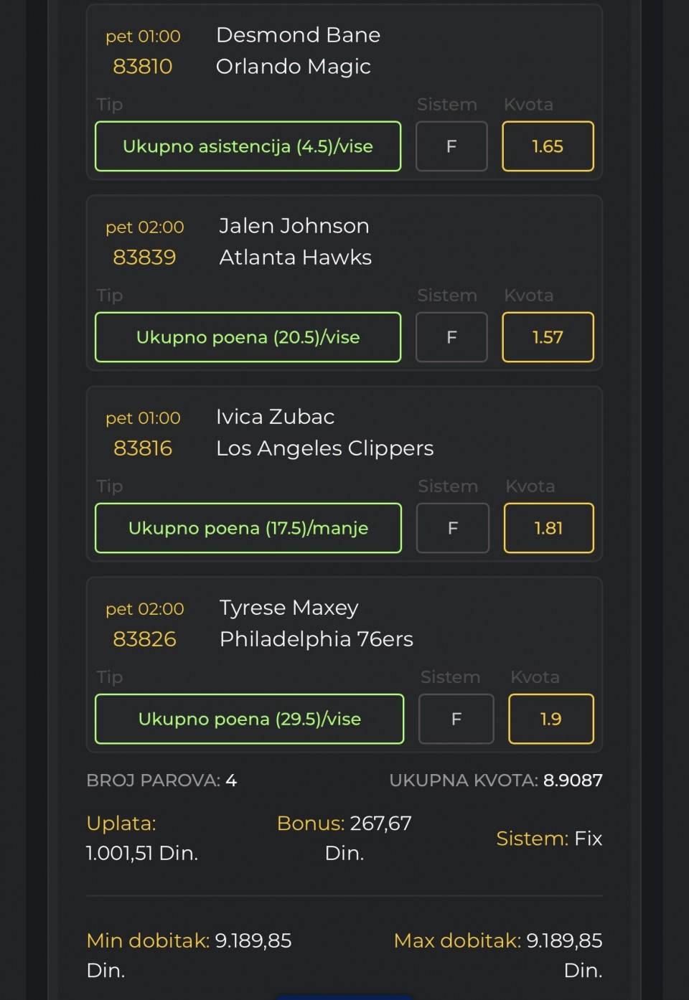Click the Uplata amount 1.001,51 Din.
Screen dimensions: 689x1000
(x=141, y=853)
